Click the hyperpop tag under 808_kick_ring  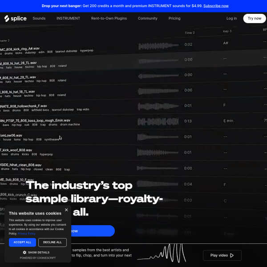(x=87, y=50)
